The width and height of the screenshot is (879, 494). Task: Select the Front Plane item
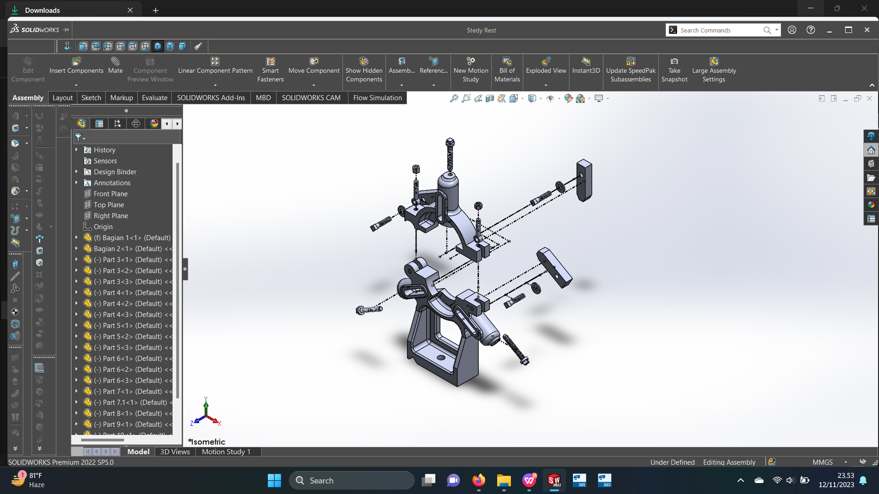click(111, 193)
